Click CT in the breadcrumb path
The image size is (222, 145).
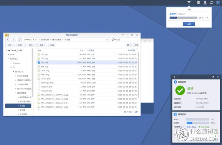point(36,40)
